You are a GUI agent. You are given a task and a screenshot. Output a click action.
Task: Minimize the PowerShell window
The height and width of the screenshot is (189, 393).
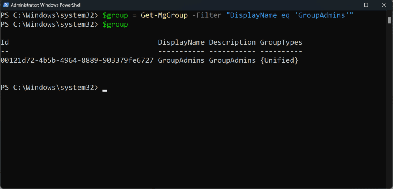click(348, 5)
